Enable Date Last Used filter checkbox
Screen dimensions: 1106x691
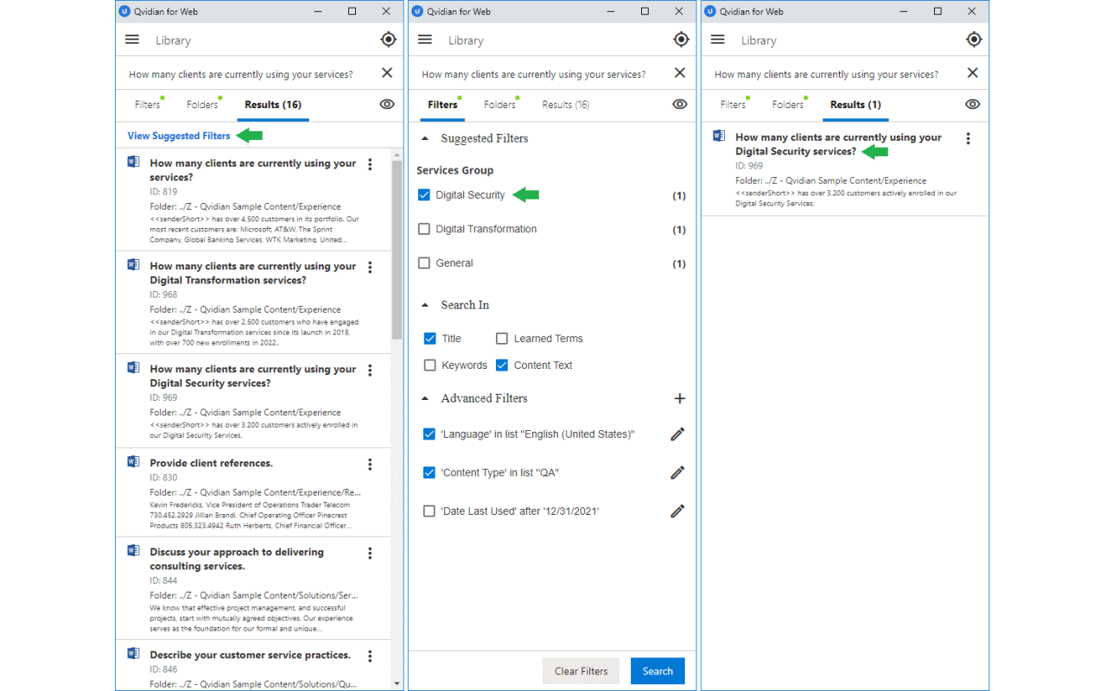tap(429, 511)
